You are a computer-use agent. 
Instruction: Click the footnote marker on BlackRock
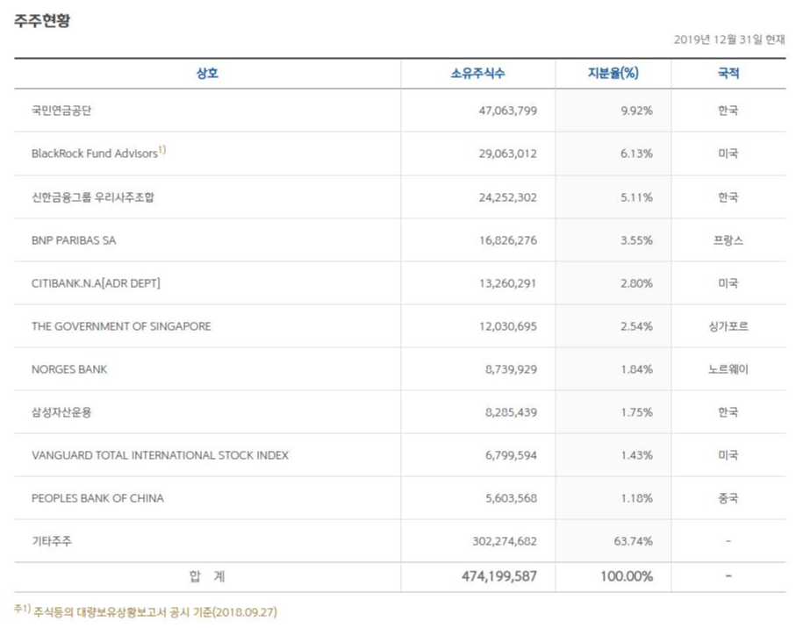[161, 149]
